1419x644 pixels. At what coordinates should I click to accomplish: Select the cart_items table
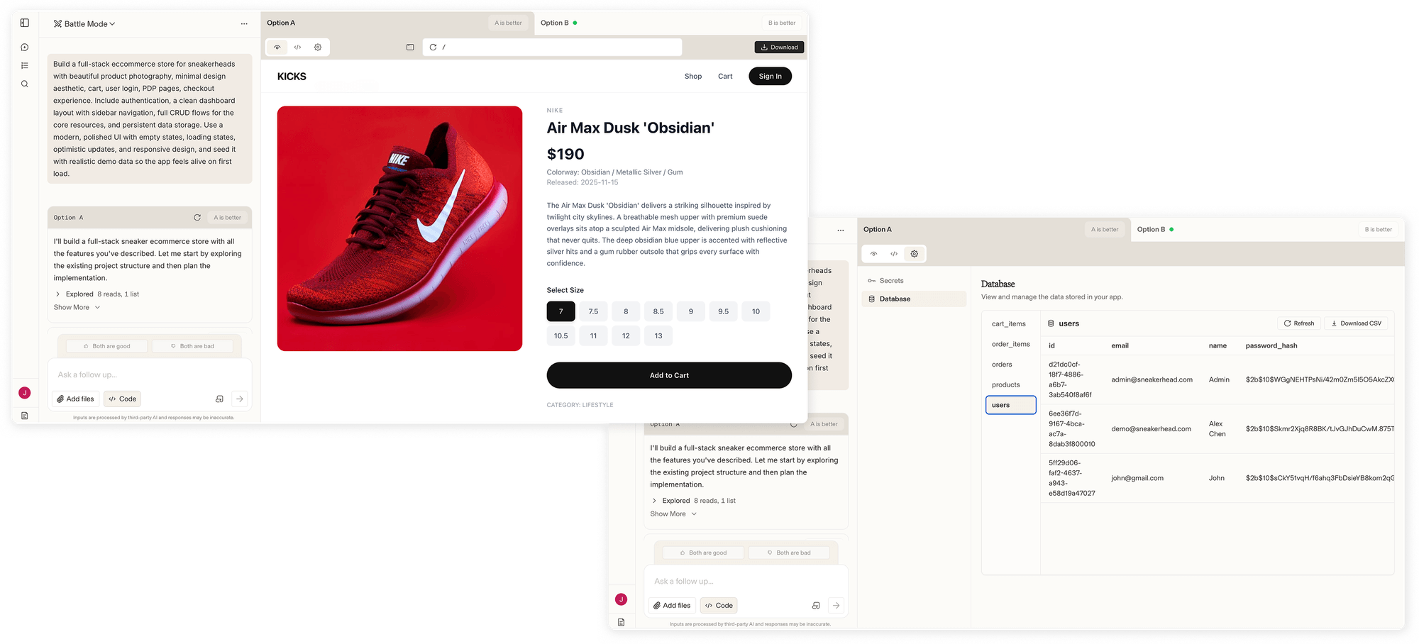[1009, 324]
